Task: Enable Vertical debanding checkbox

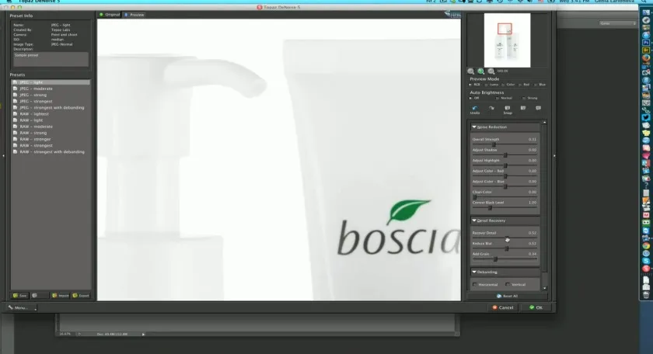Action: click(x=508, y=284)
